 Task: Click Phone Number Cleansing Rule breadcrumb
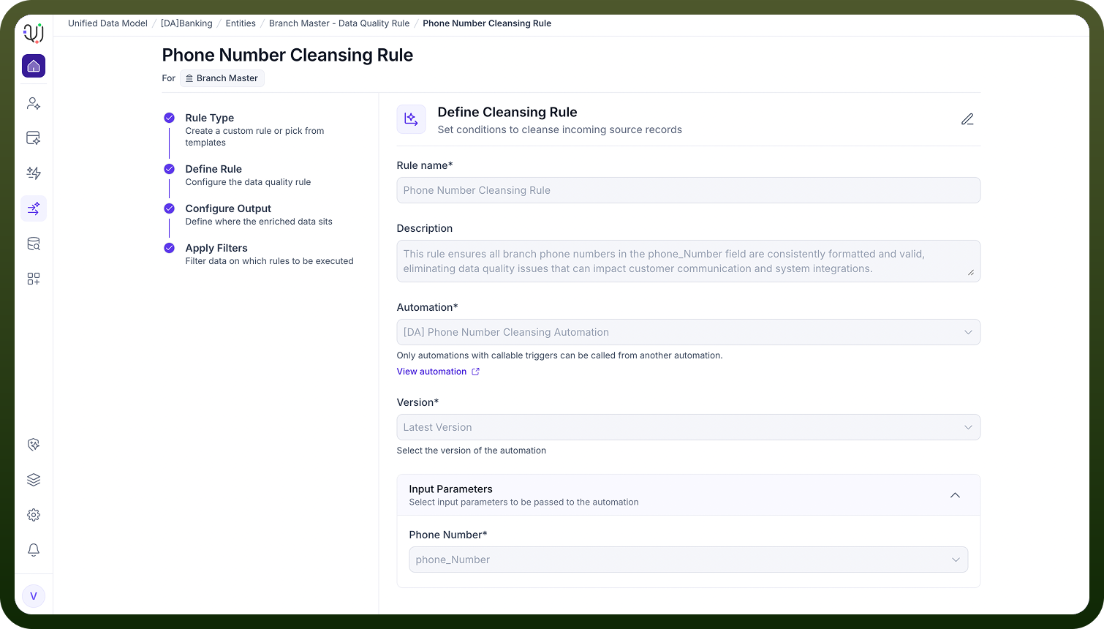487,23
